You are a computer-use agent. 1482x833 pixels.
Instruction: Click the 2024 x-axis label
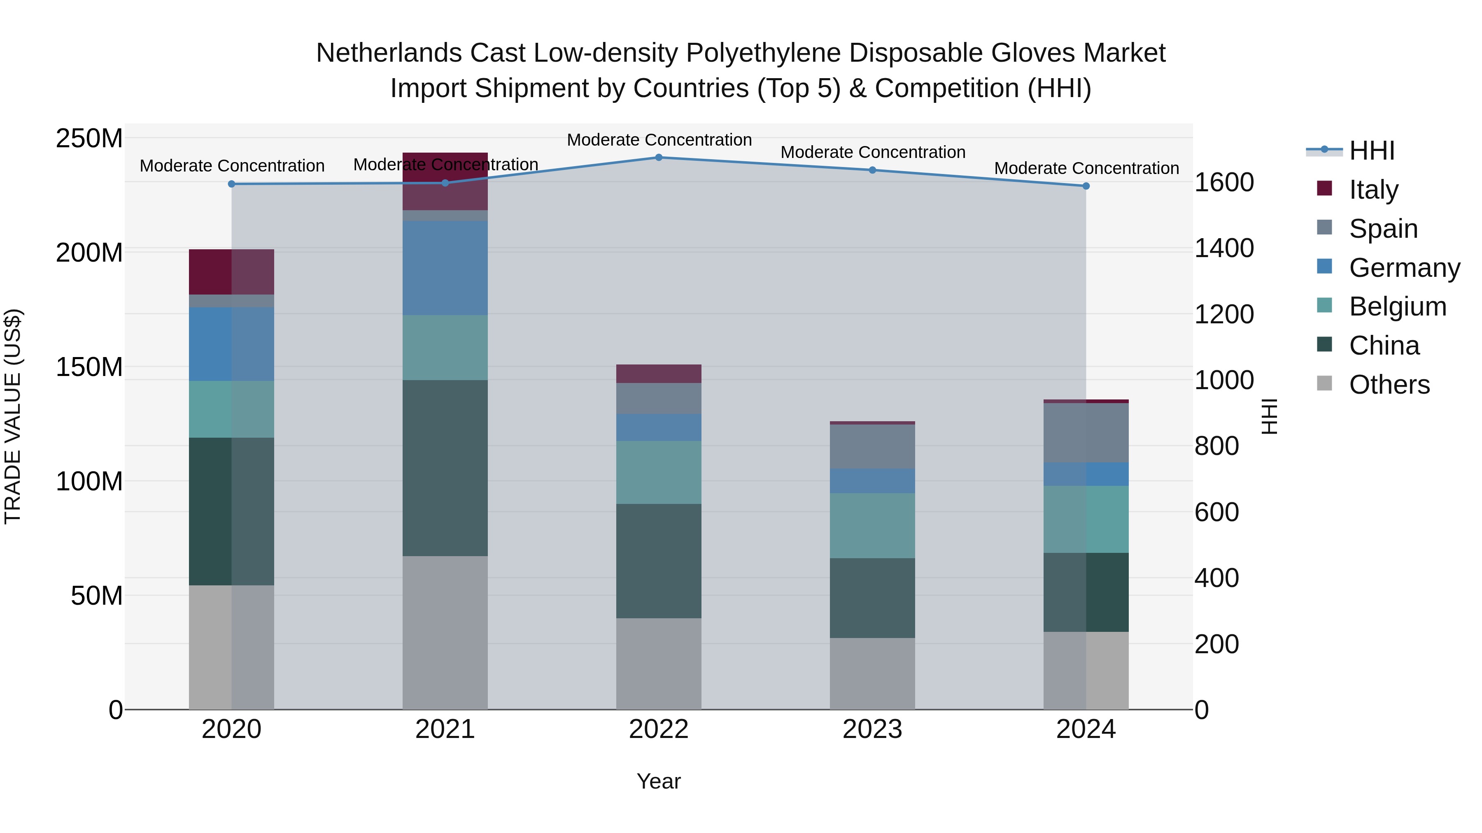pyautogui.click(x=1086, y=729)
